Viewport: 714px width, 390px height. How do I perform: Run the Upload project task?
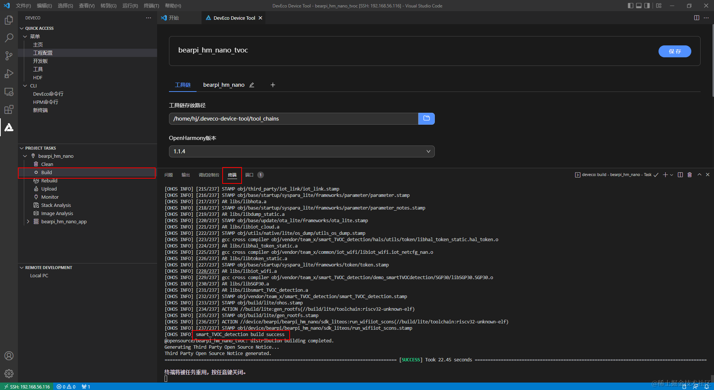[x=87, y=189]
